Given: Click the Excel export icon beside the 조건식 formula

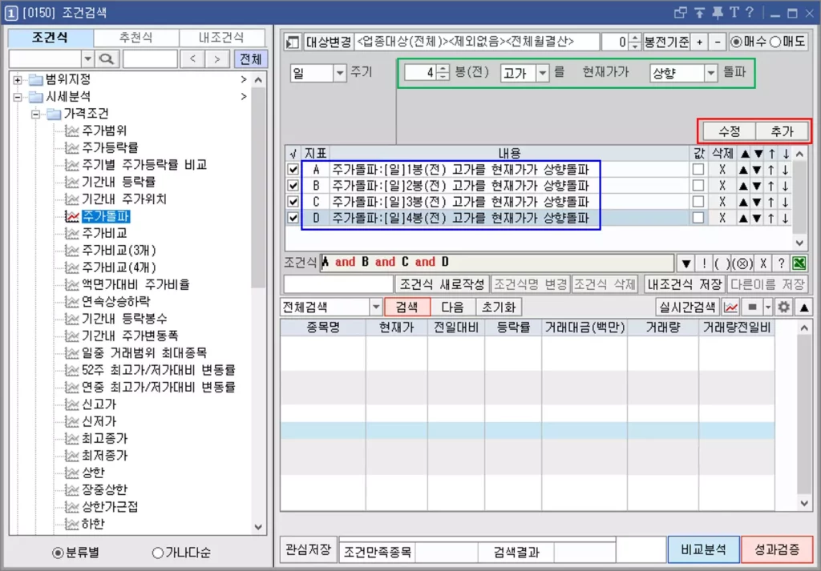Looking at the screenshot, I should [x=799, y=263].
